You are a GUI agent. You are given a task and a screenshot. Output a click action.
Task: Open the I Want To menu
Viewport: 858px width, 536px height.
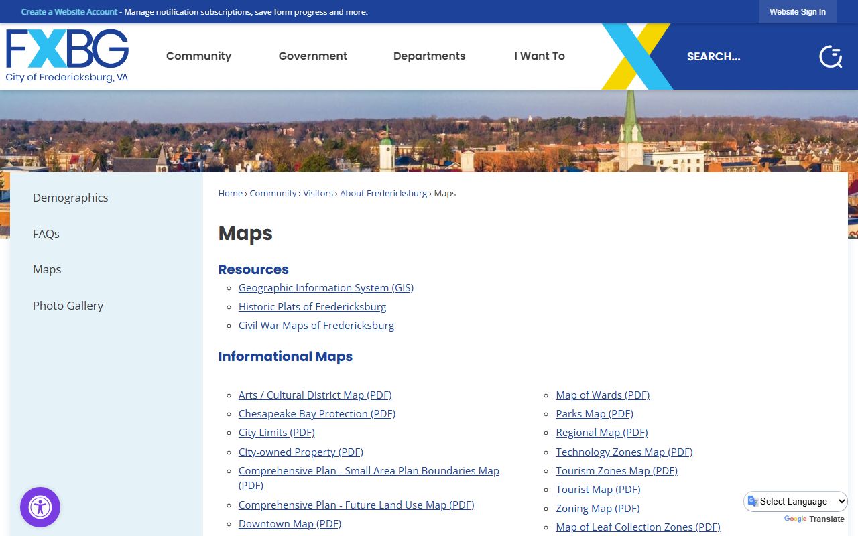coord(539,56)
